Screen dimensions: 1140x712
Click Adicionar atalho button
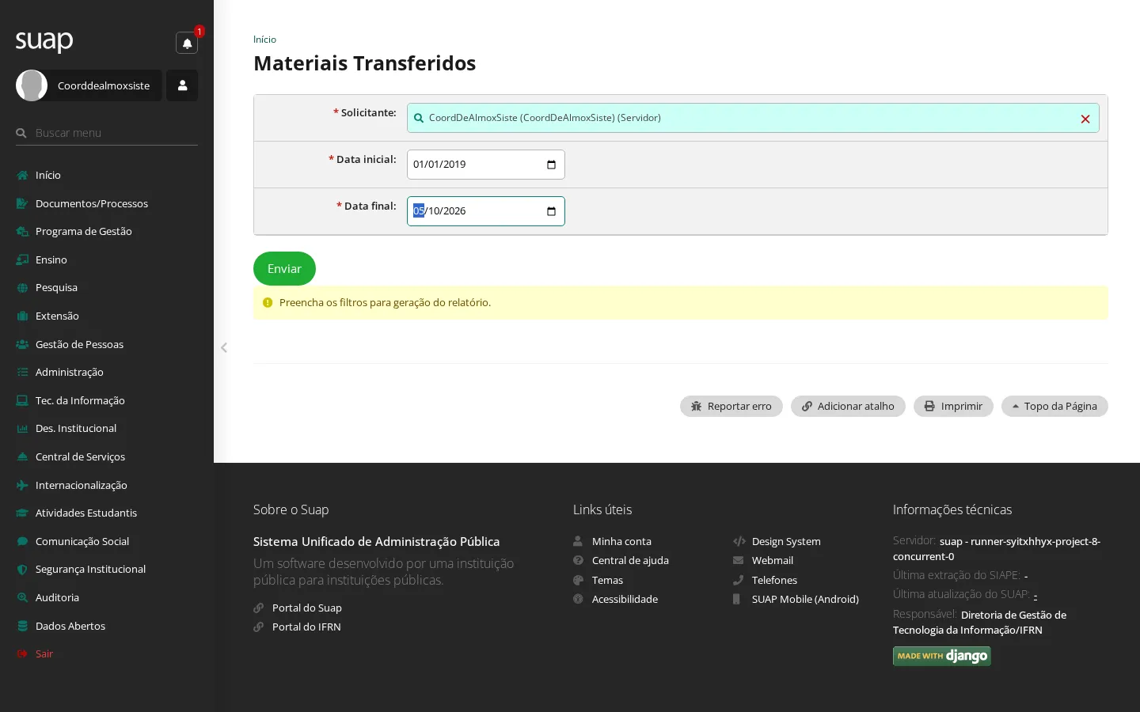848,407
